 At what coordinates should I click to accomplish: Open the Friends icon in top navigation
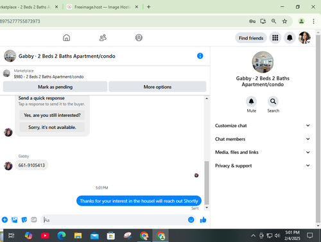pos(103,38)
